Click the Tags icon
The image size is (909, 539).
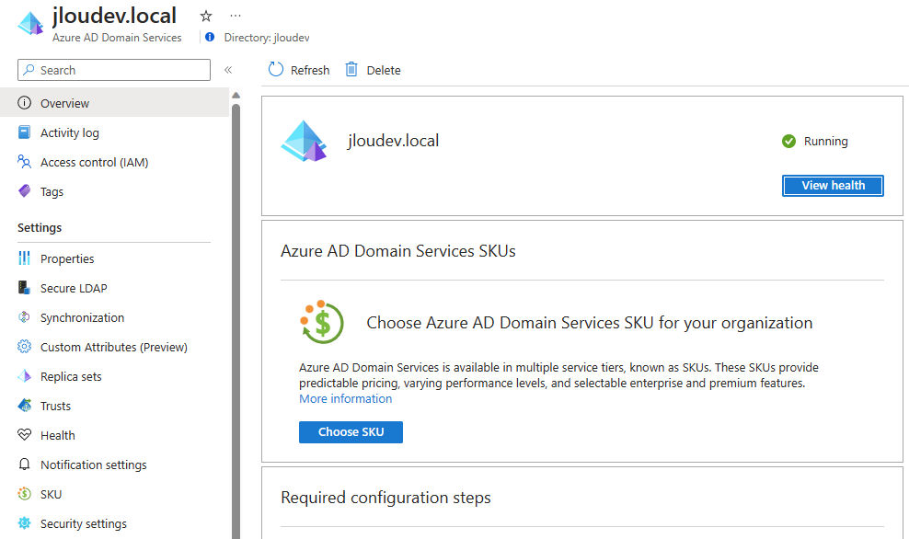pyautogui.click(x=24, y=190)
